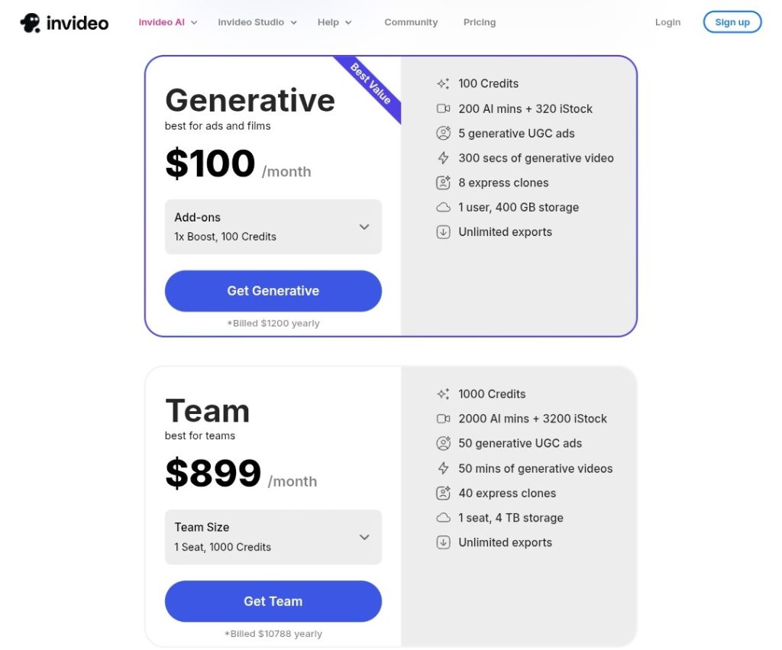Click the sparkle icon beside 1000 Credits
The height and width of the screenshot is (650, 782).
[x=443, y=394]
